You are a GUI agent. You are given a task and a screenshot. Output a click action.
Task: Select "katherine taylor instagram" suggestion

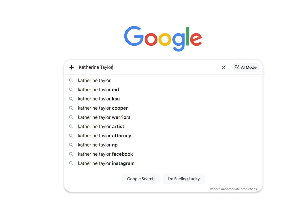pyautogui.click(x=106, y=163)
